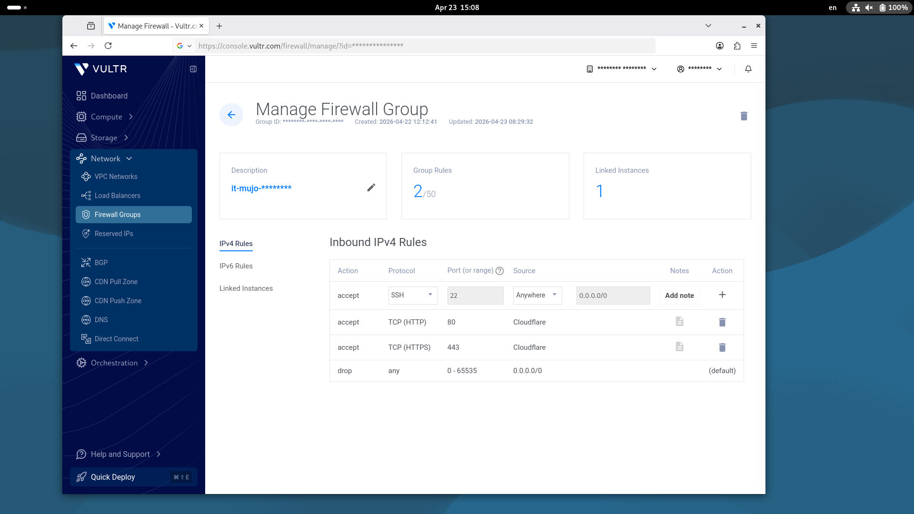Screen dimensions: 914x514
Task: Delete the TCP (HTTP) port 80 rule
Action: [722, 322]
